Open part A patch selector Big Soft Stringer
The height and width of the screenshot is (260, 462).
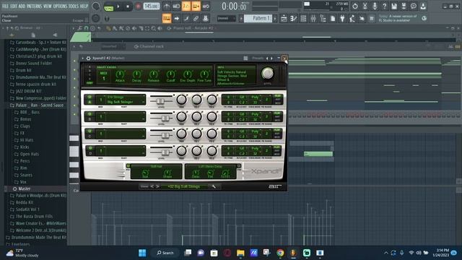[x=125, y=100]
